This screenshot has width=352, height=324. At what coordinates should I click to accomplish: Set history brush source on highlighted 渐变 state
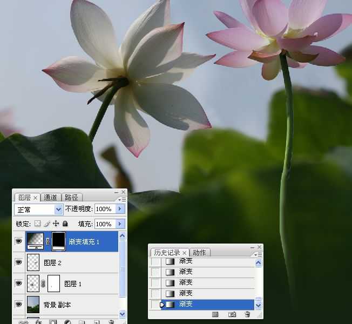coord(155,305)
